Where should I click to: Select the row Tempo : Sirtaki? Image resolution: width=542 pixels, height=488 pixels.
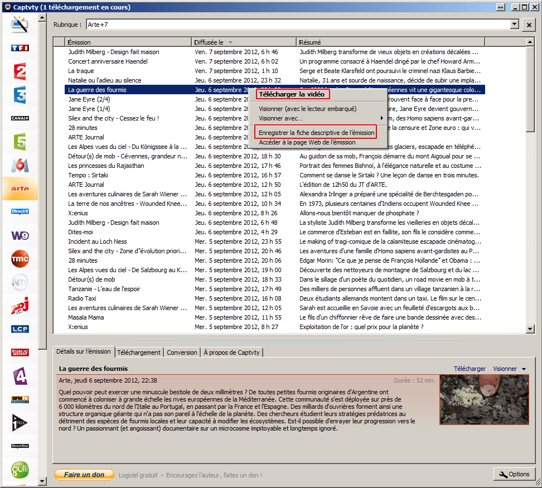click(274, 175)
